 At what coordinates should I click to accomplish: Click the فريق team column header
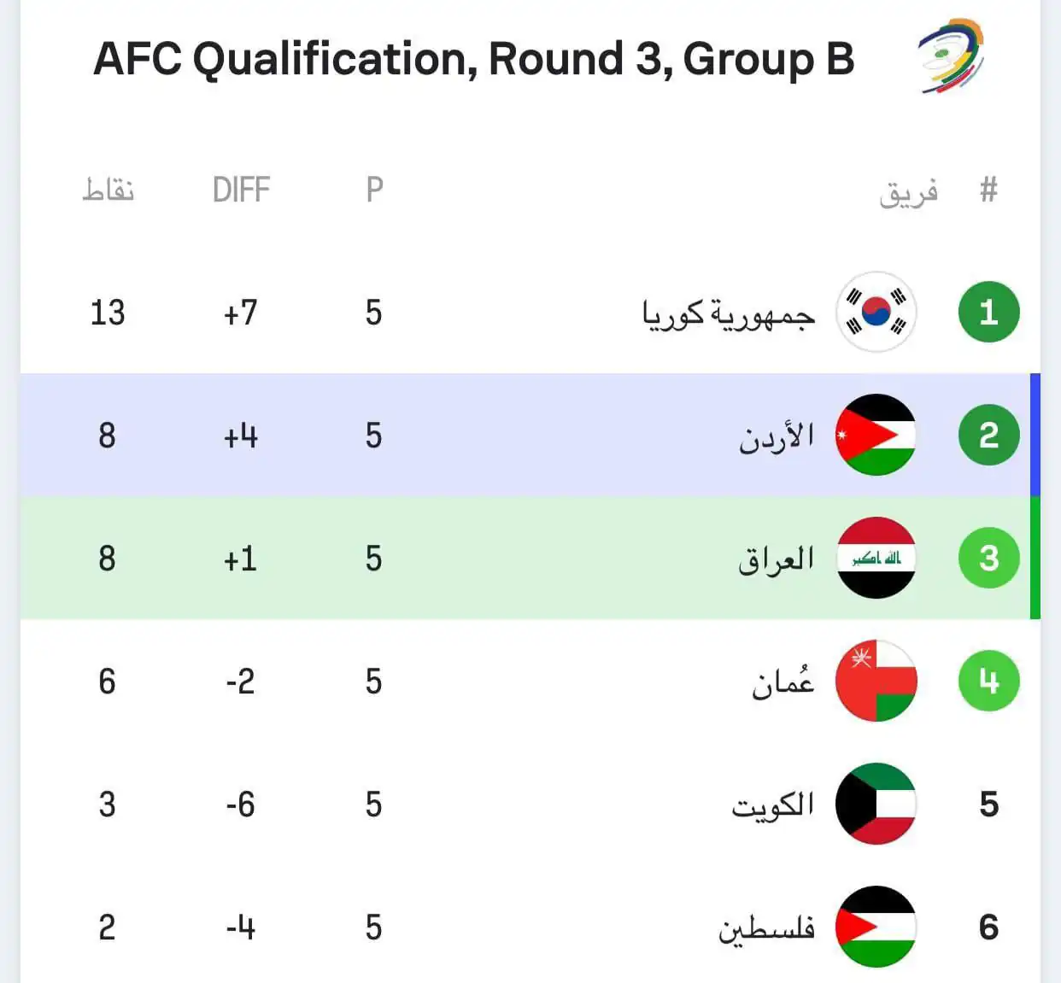(x=908, y=191)
